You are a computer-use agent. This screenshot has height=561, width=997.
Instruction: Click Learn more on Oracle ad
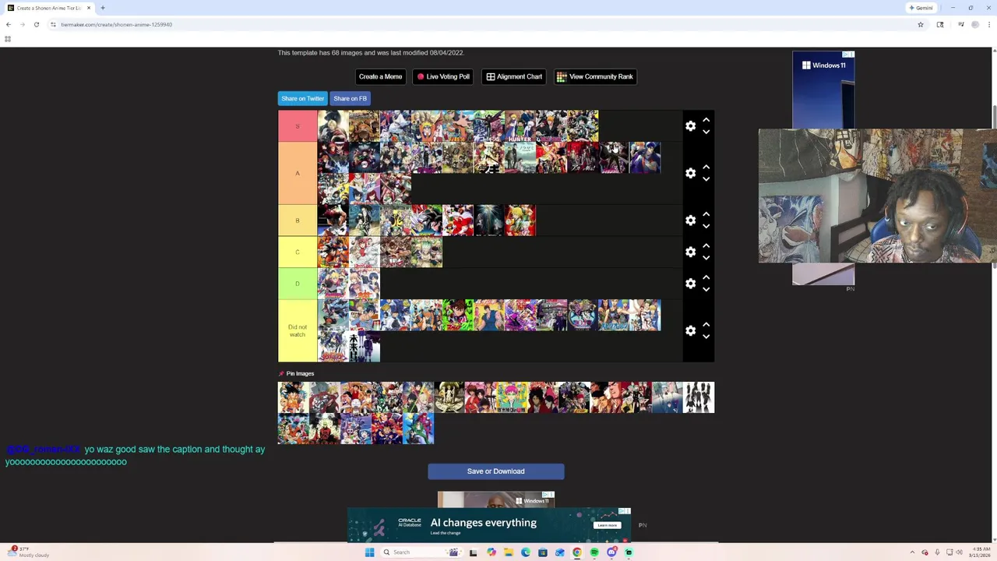(x=607, y=525)
